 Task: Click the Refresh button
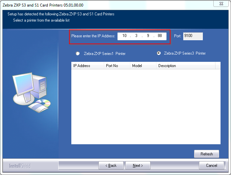206,154
